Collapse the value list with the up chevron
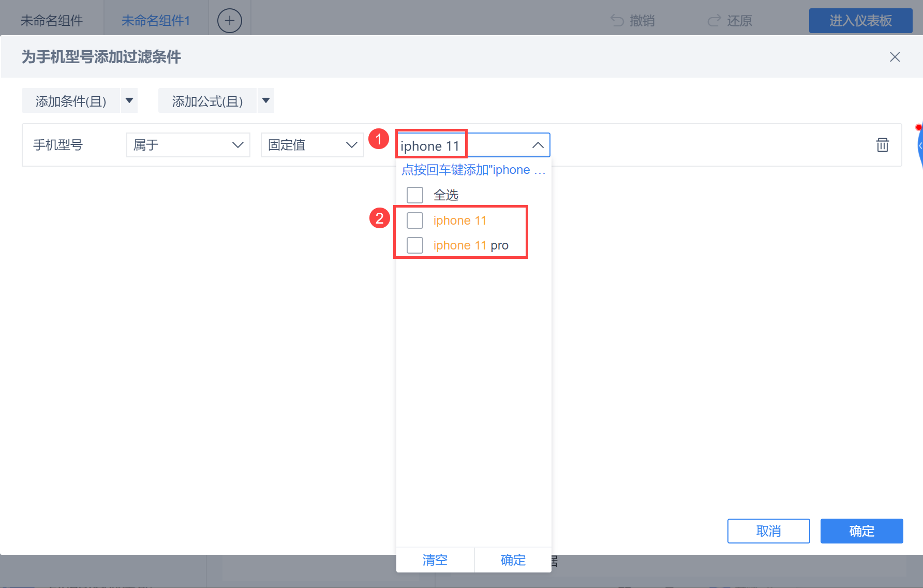This screenshot has width=923, height=588. point(538,145)
